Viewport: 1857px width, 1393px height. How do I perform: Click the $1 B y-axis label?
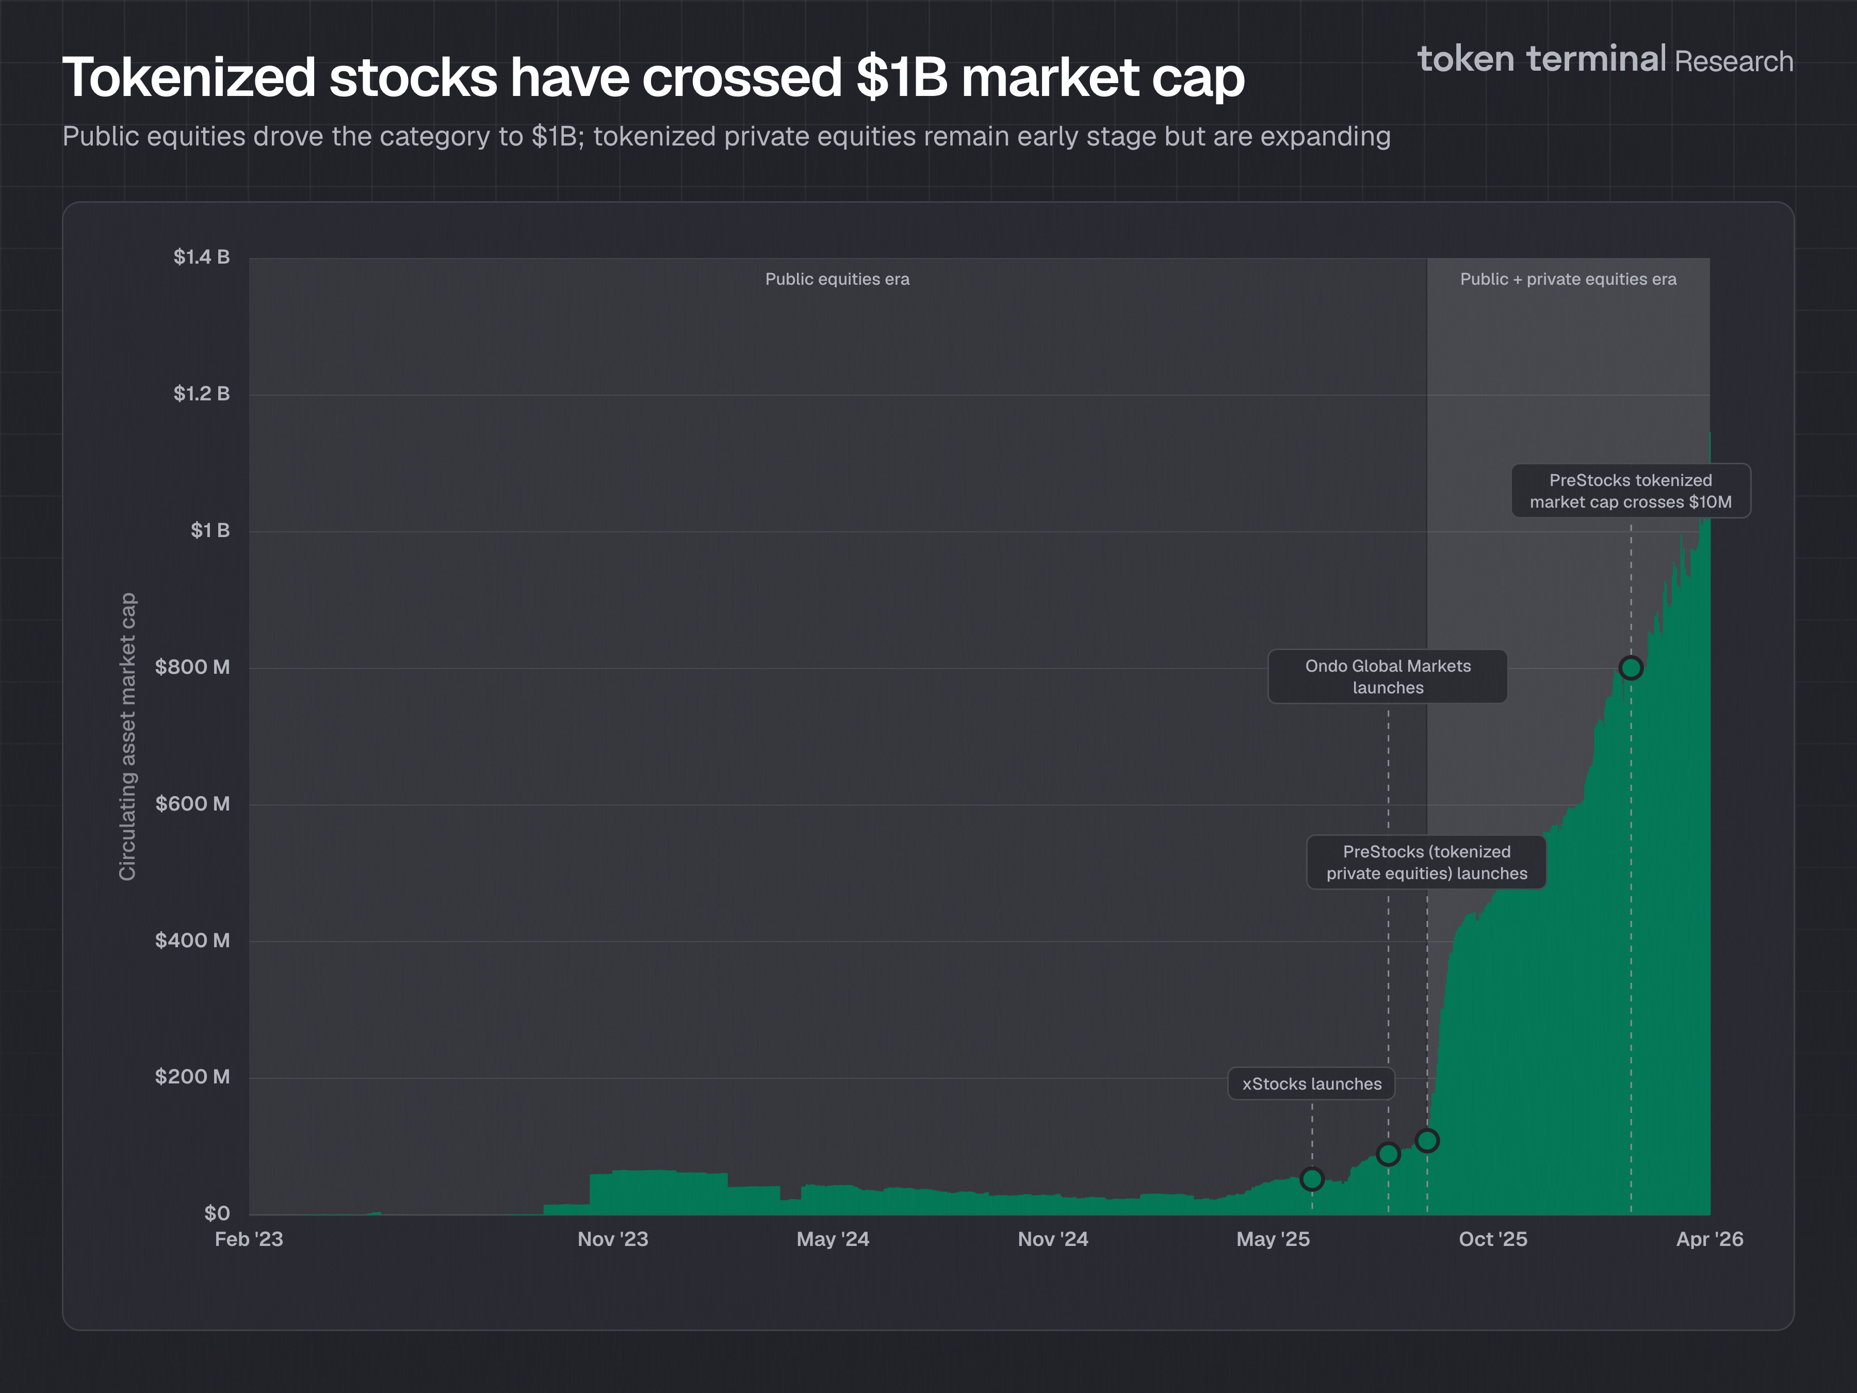(x=210, y=530)
